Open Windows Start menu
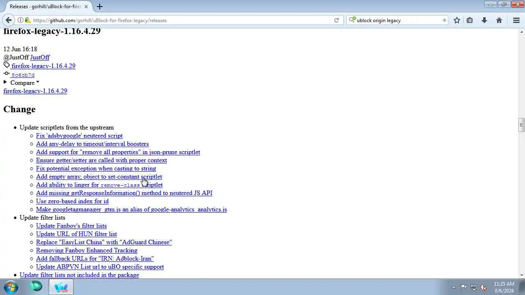Image resolution: width=525 pixels, height=295 pixels. (x=11, y=287)
